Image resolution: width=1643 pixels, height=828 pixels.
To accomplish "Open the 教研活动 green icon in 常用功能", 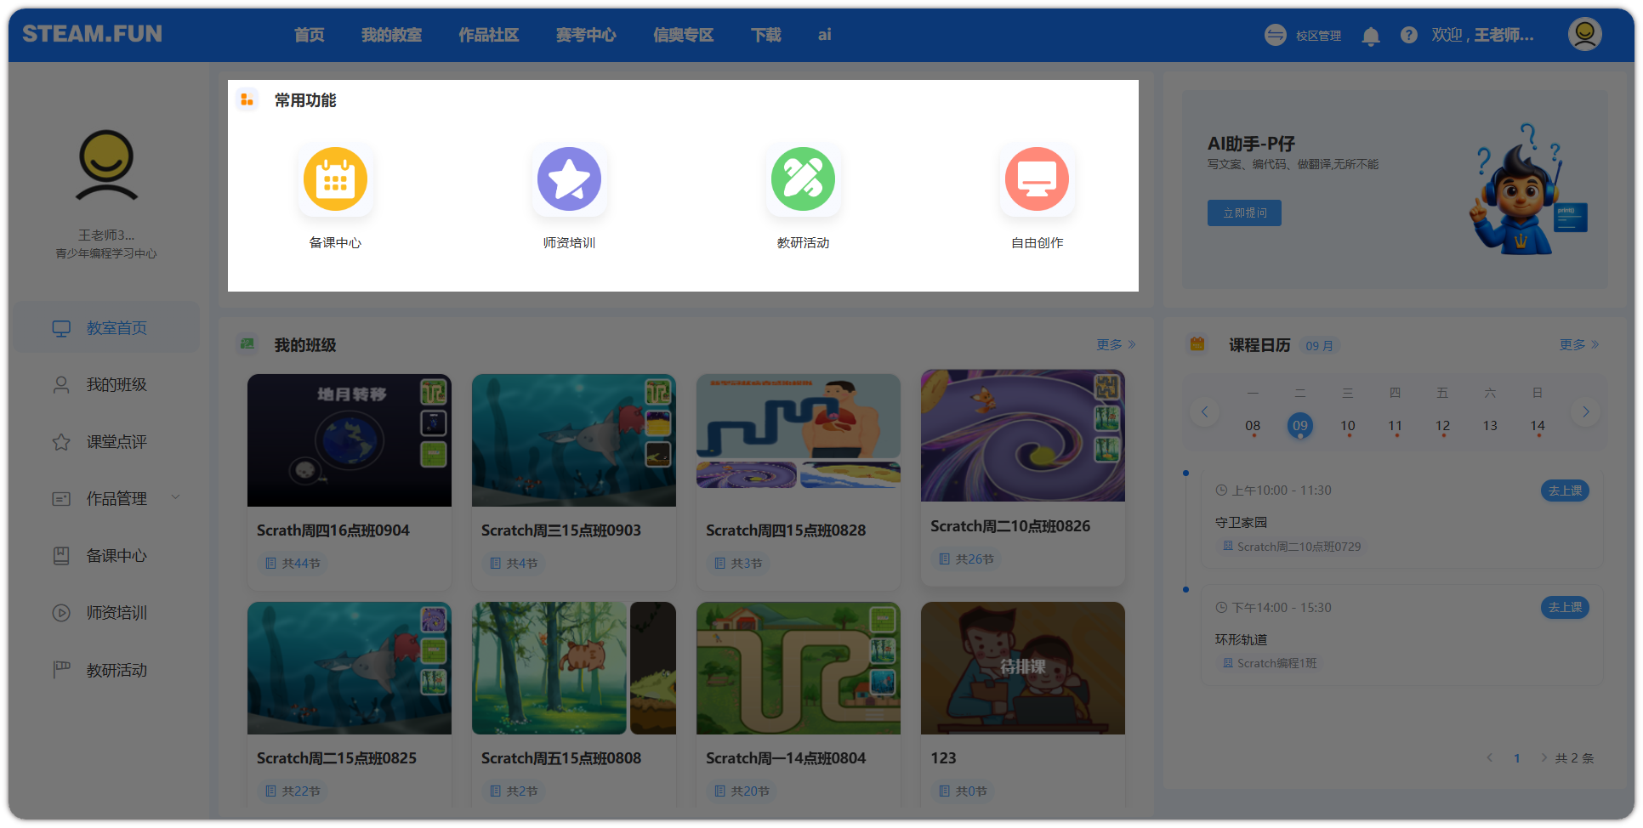I will tap(803, 179).
